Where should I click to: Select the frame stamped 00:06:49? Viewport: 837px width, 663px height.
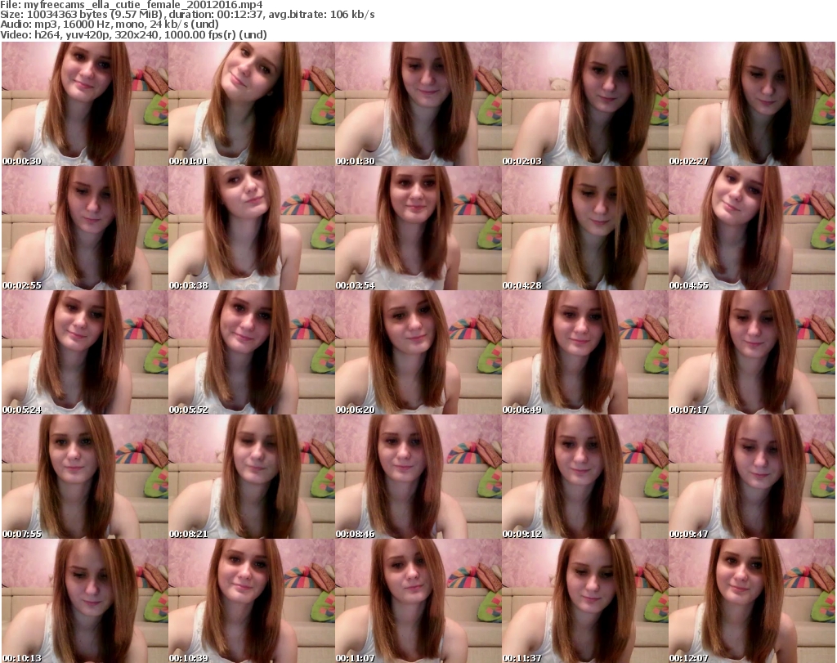pos(585,352)
